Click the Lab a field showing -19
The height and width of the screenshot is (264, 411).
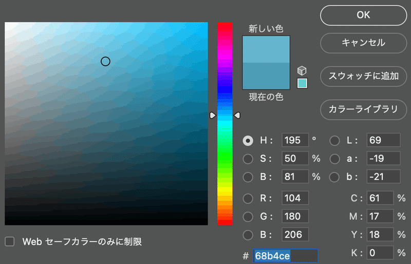pos(383,158)
